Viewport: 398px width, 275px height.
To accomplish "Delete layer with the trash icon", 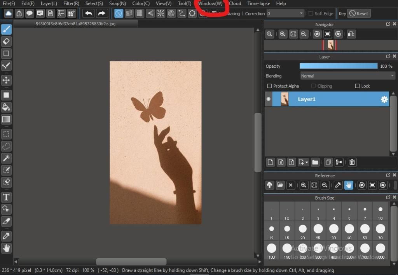I will pyautogui.click(x=352, y=162).
